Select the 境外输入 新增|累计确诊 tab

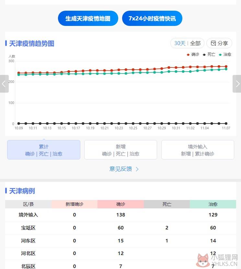point(198,150)
